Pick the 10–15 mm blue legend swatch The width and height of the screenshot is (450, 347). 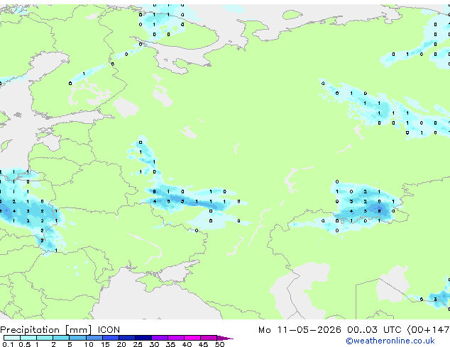[x=94, y=338]
